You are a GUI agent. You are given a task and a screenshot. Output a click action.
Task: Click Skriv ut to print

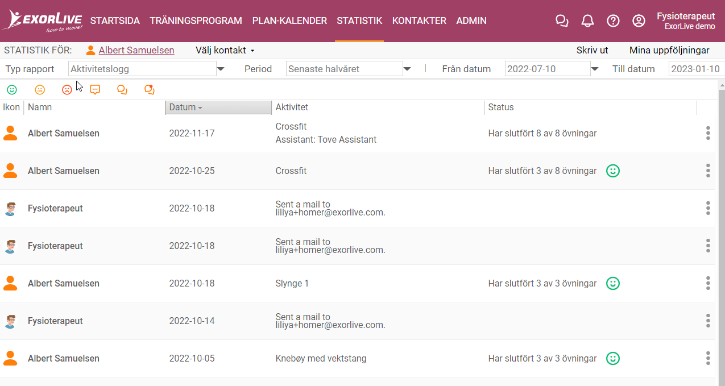click(x=593, y=51)
